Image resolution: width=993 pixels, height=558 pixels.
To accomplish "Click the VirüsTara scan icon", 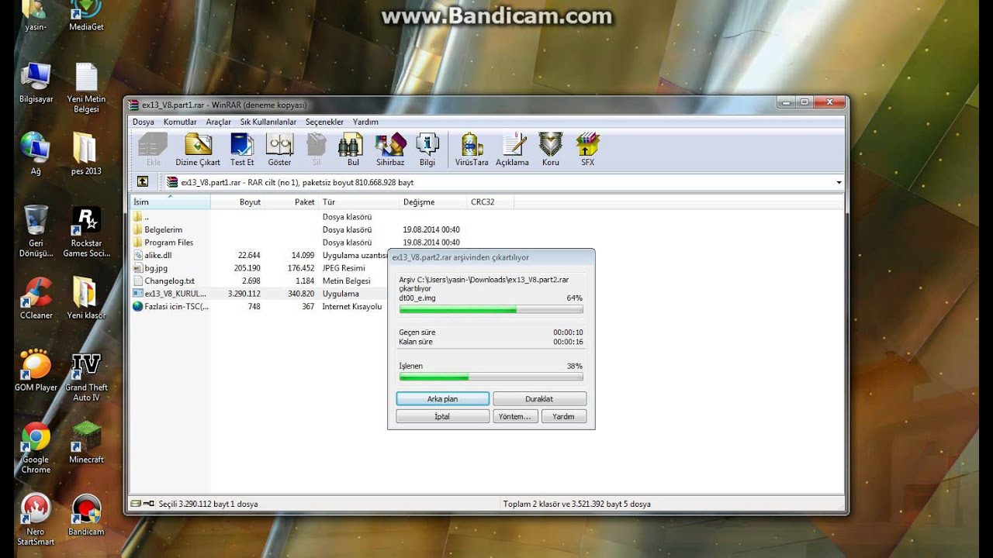I will point(472,150).
